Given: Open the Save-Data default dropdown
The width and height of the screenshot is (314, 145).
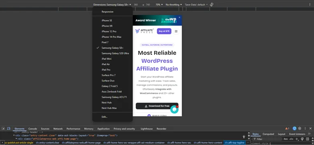Looking at the screenshot, I should (x=196, y=4).
